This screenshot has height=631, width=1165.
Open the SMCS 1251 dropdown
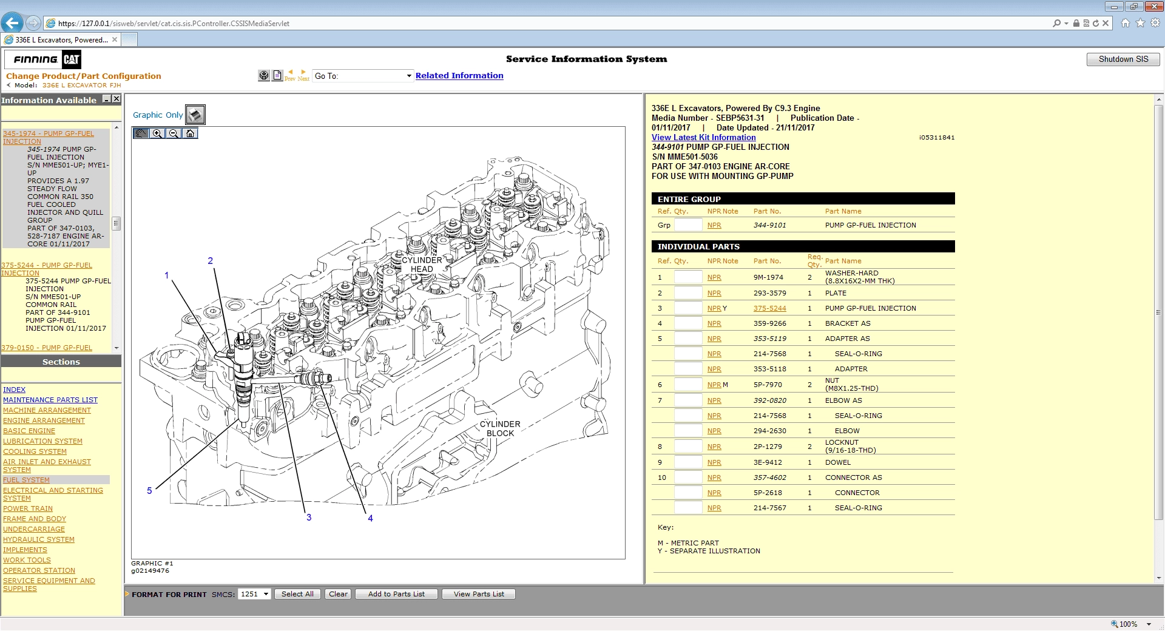coord(254,594)
